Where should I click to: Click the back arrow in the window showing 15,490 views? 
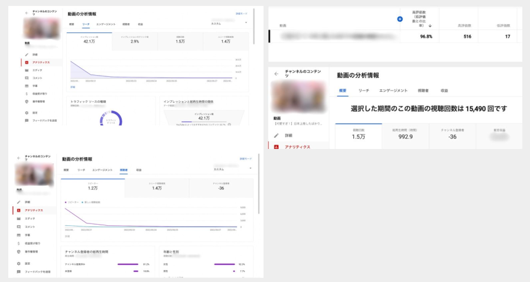(x=276, y=74)
